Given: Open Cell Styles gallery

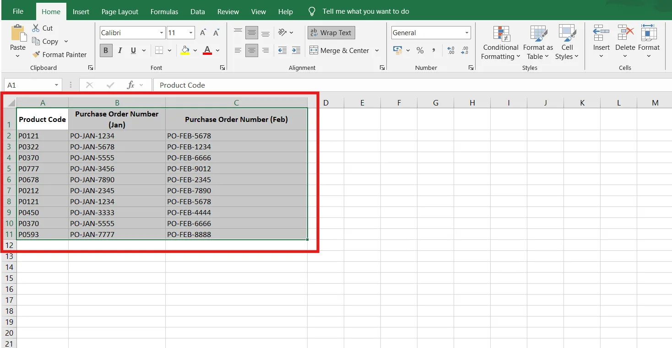Looking at the screenshot, I should [567, 42].
